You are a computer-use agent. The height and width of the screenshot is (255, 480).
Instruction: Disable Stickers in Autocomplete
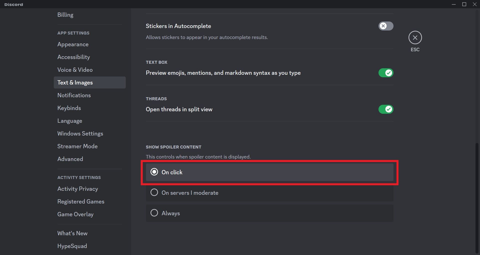[385, 26]
